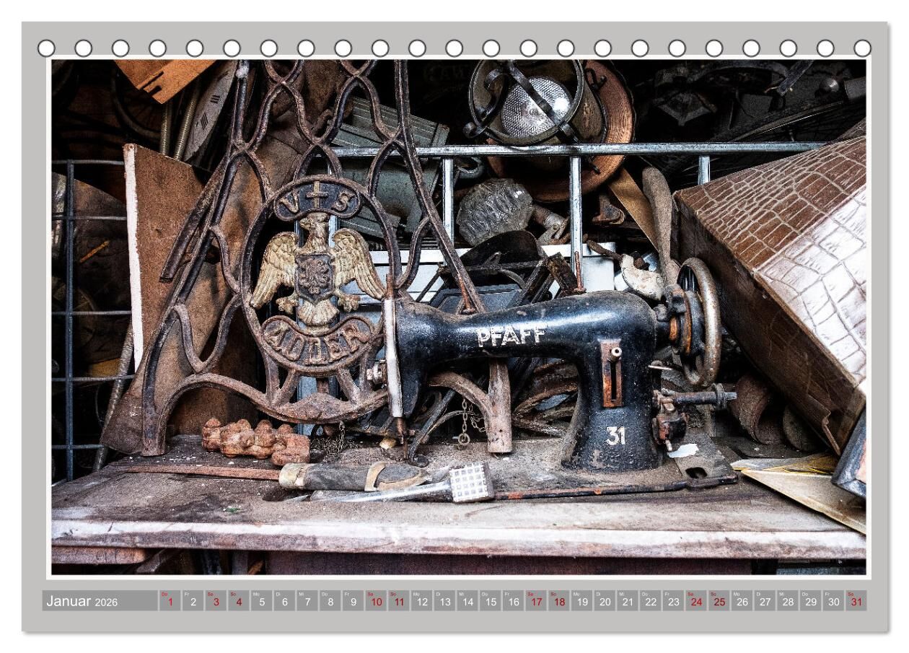The height and width of the screenshot is (653, 909).
Task: Select the last calendar day cell, 31
Action: pyautogui.click(x=856, y=601)
